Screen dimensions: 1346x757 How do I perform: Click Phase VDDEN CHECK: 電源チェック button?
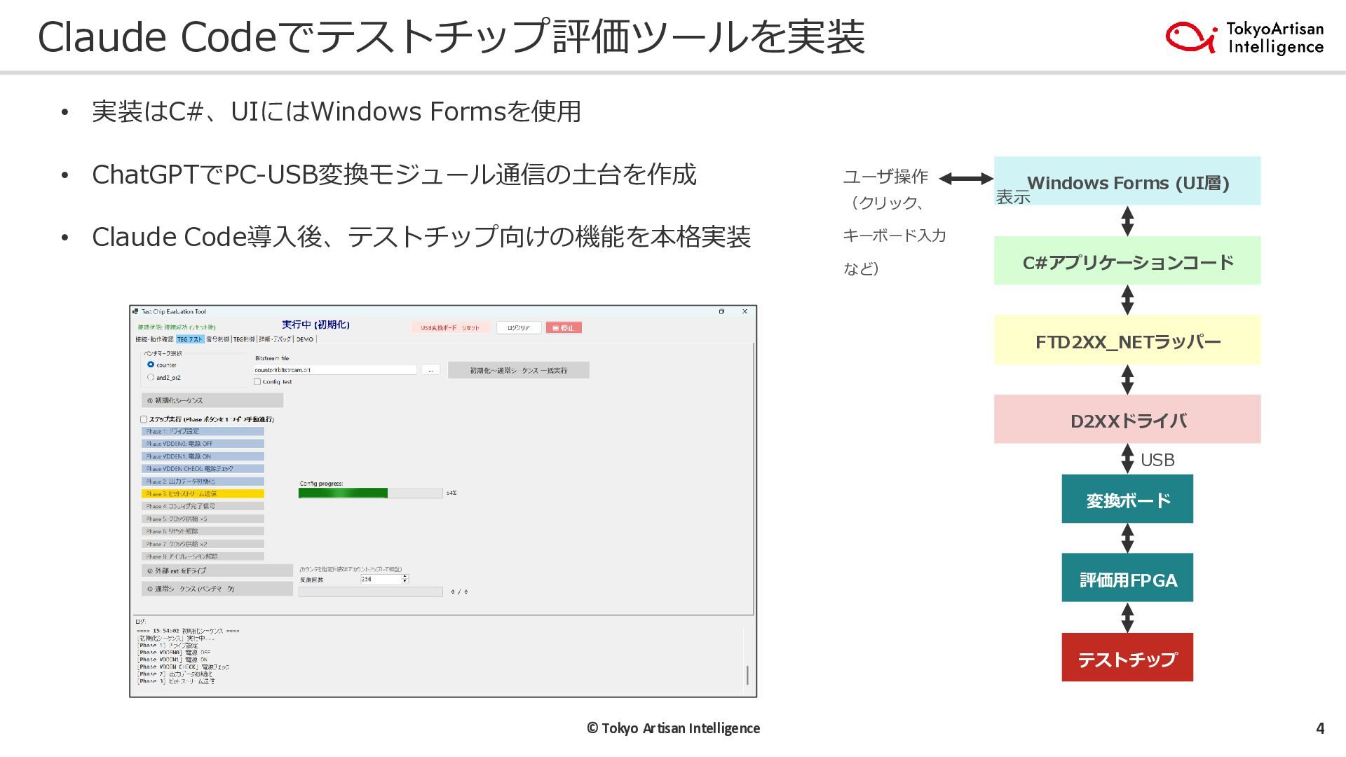[x=203, y=469]
